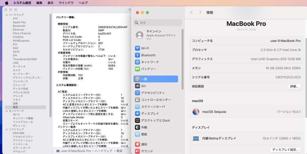This screenshot has width=307, height=154.
Task: Click battery serial D869163A7A2J65HAP
Action: pos(113,27)
